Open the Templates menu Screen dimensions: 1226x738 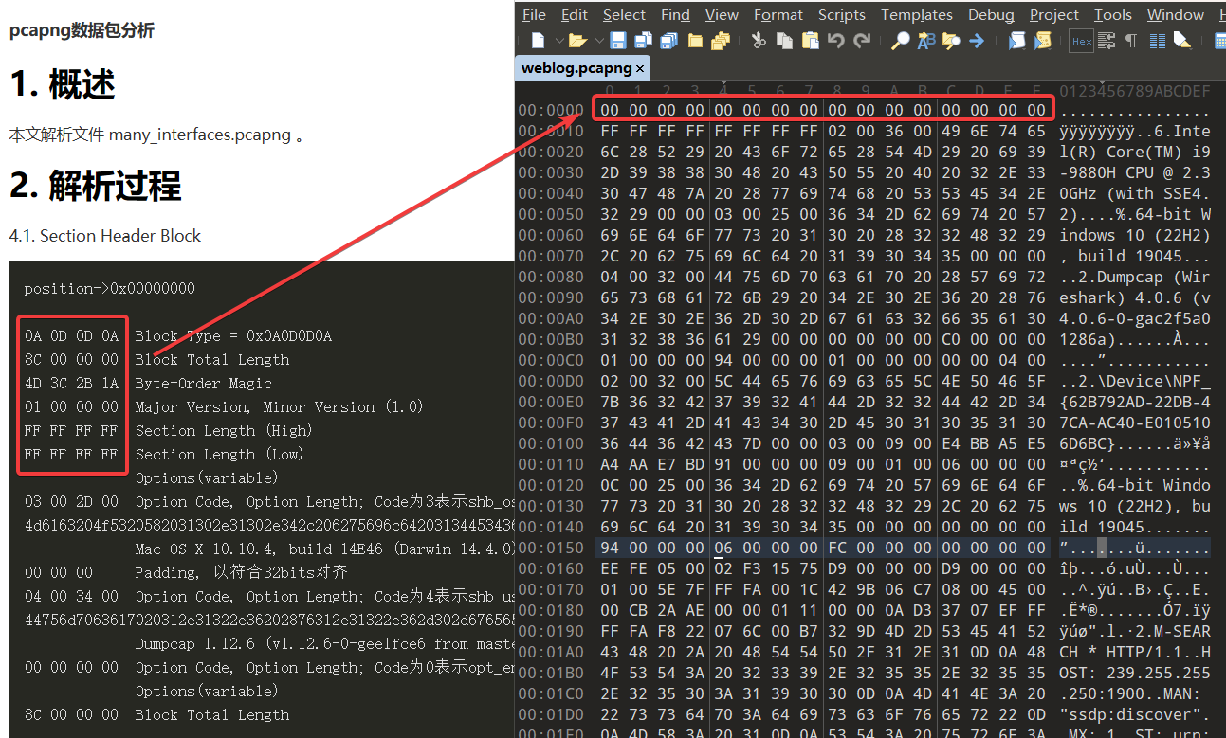click(916, 14)
